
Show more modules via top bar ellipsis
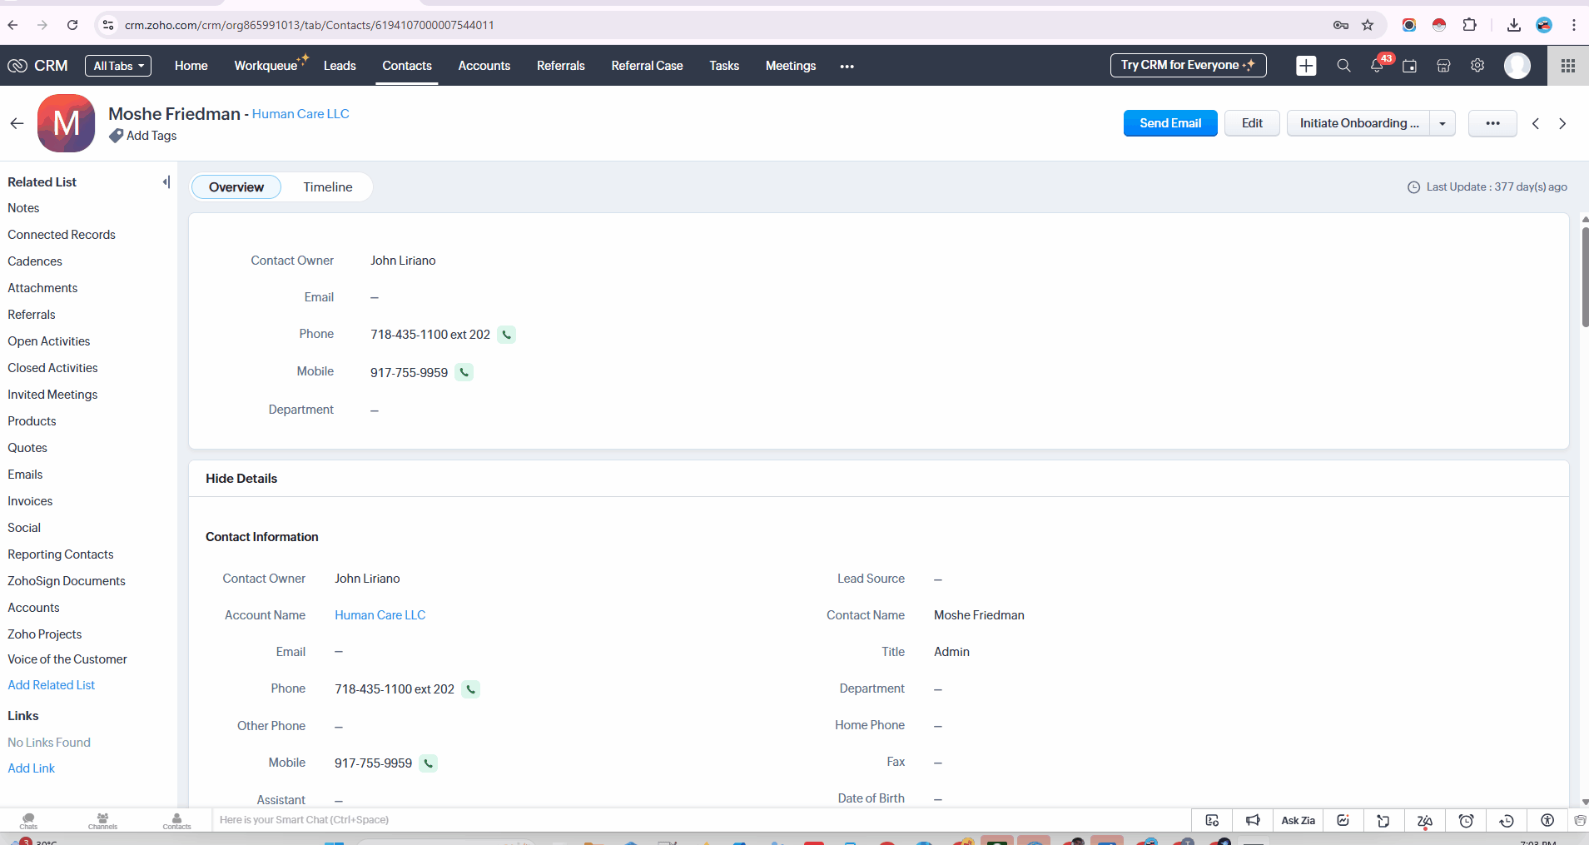pyautogui.click(x=847, y=67)
